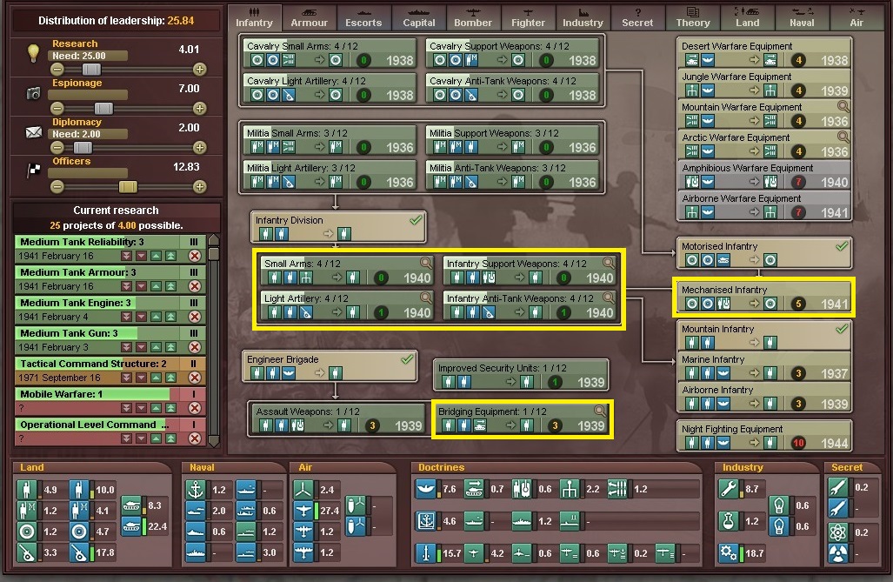Switch to the Bomber tab

(473, 18)
